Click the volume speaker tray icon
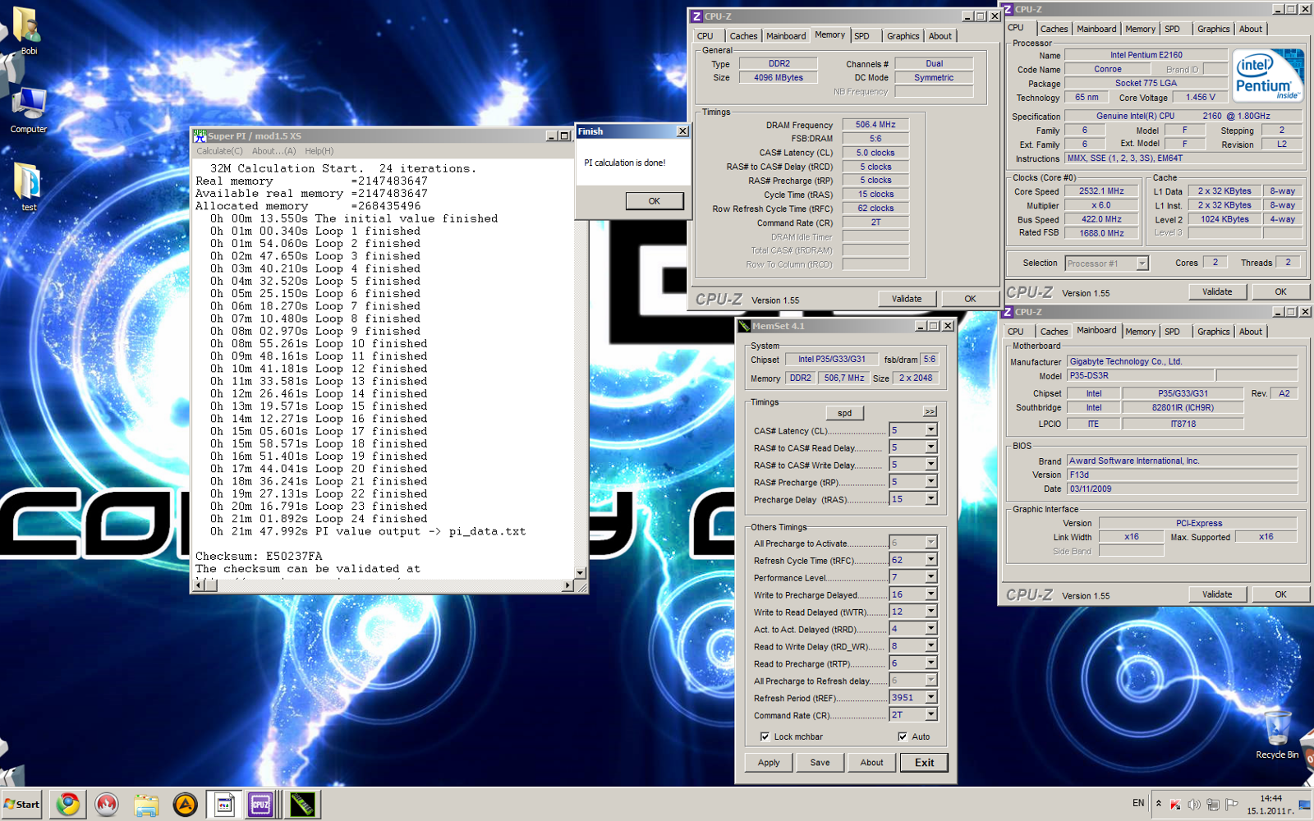1314x821 pixels. [1193, 805]
